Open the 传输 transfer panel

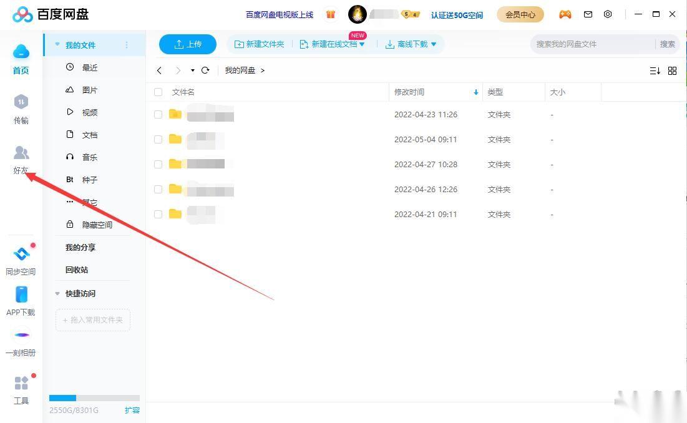coord(21,102)
